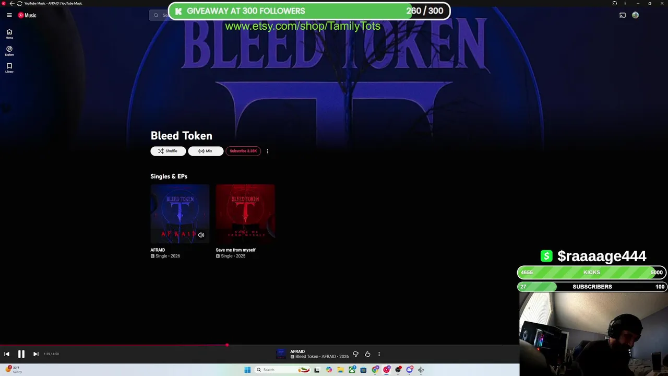Click the player bar album thumbnail
Screen dimensions: 668x376
[x=281, y=354]
